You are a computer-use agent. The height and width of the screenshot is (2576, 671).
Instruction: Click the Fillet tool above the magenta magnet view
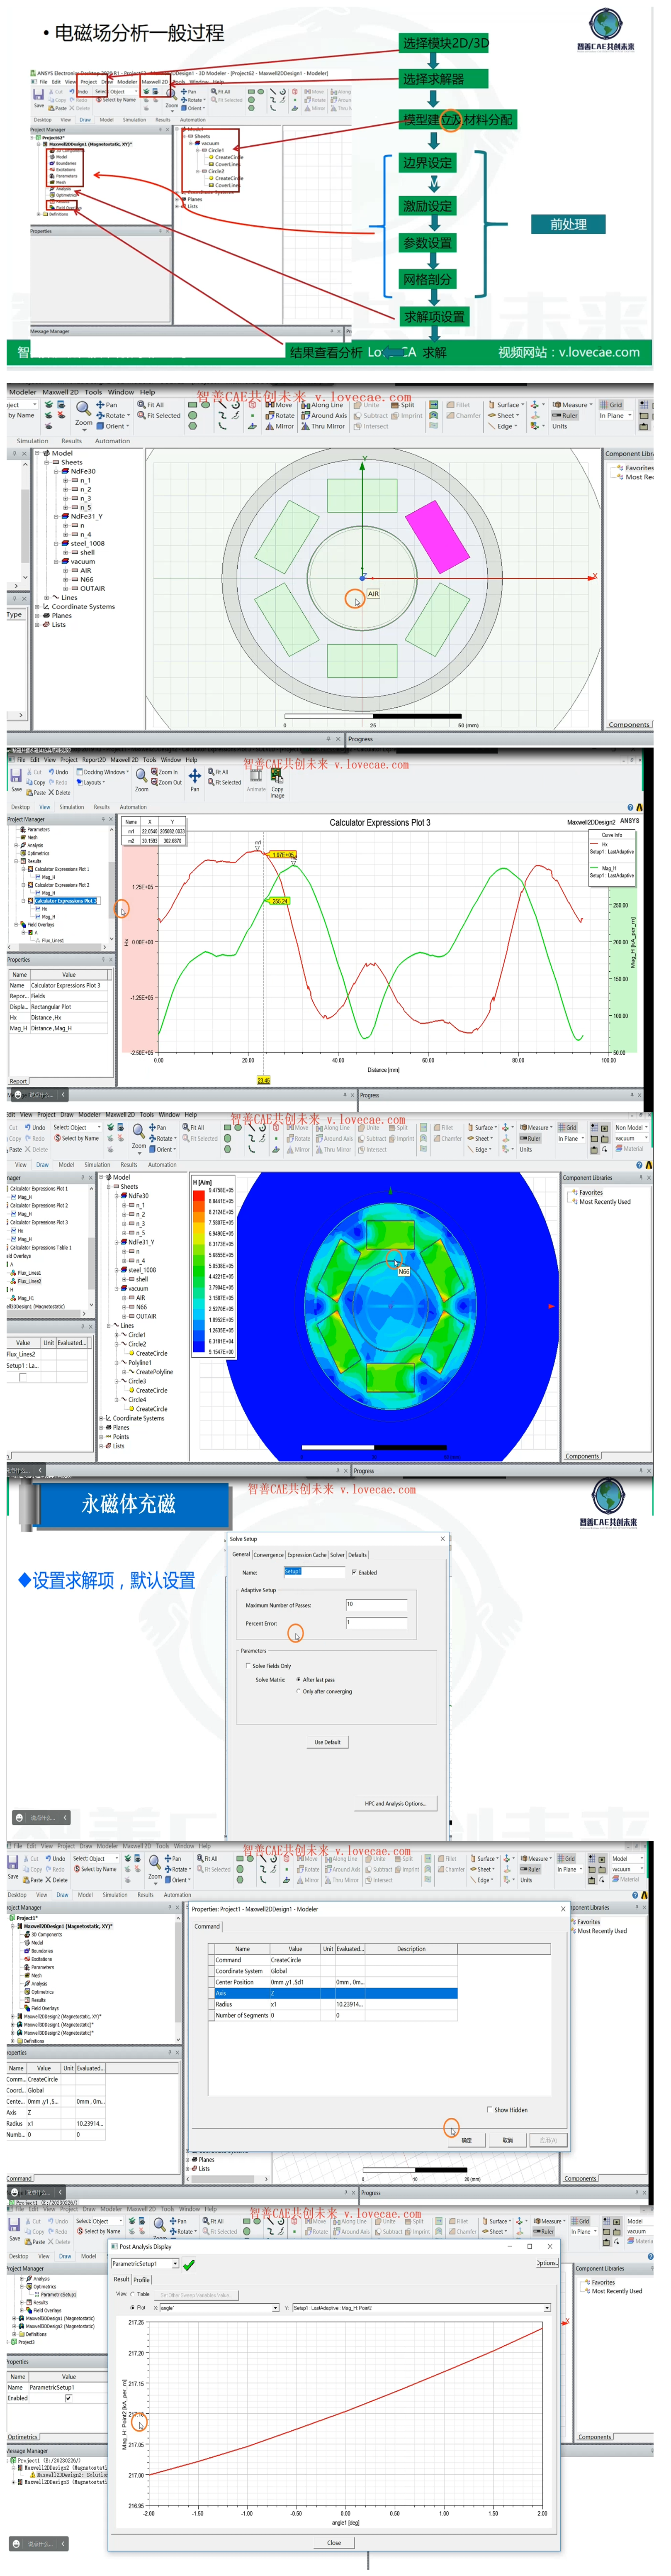tap(458, 405)
